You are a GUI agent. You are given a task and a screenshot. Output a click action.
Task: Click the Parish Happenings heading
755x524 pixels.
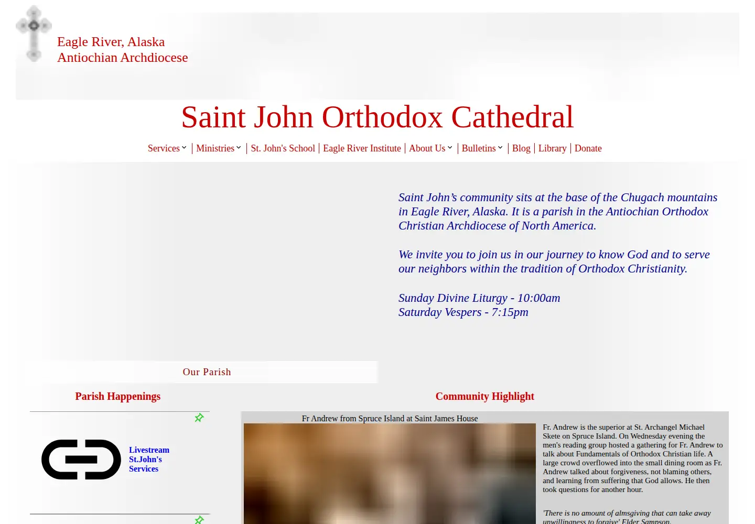pos(117,396)
